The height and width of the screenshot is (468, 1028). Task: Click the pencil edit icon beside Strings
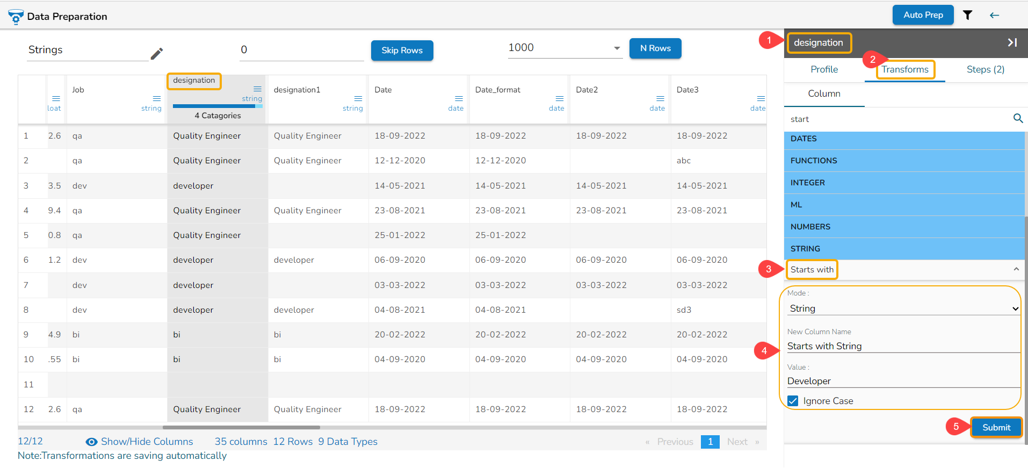156,53
